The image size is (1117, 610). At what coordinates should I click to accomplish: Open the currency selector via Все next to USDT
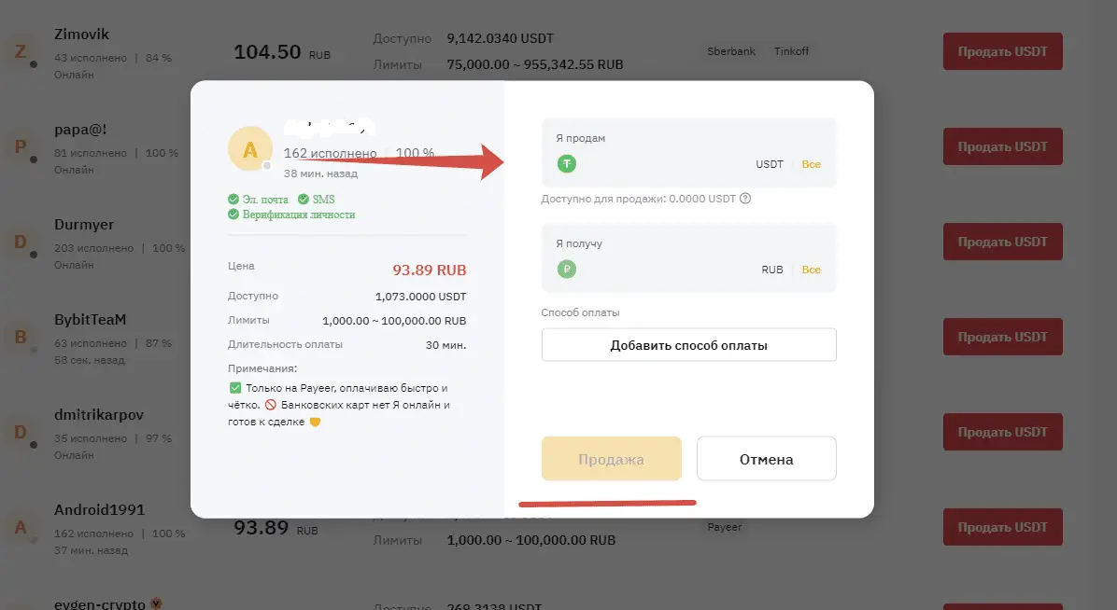811,163
